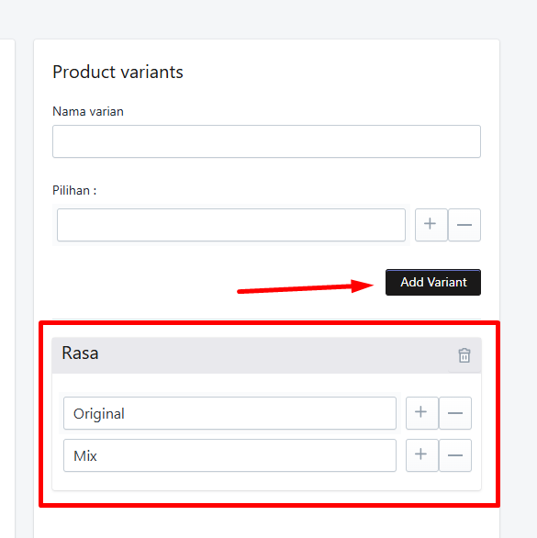Focus the empty Pilihan option field
The width and height of the screenshot is (537, 538).
(231, 225)
